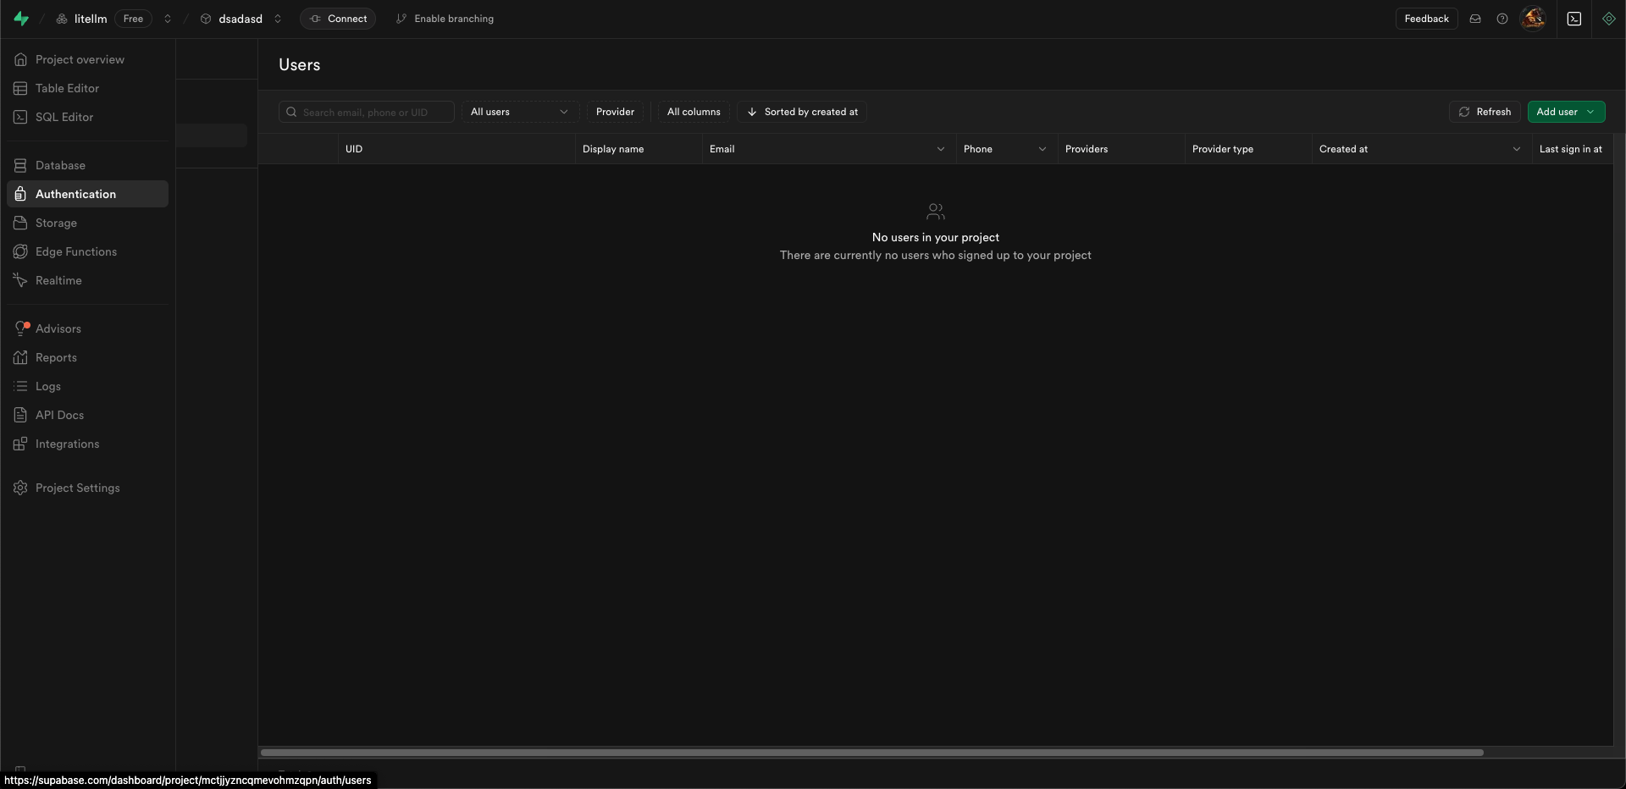The width and height of the screenshot is (1626, 789).
Task: Open the help menu
Action: click(1503, 18)
